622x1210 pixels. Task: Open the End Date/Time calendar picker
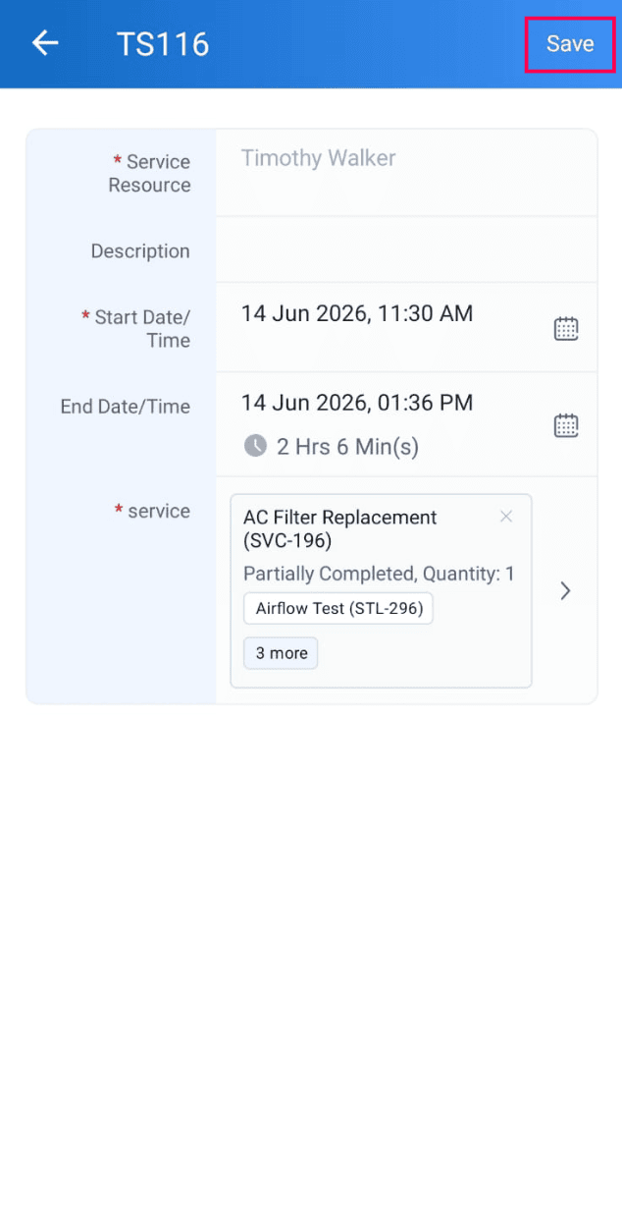[566, 425]
